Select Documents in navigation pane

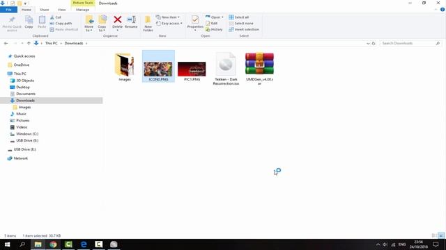point(26,94)
